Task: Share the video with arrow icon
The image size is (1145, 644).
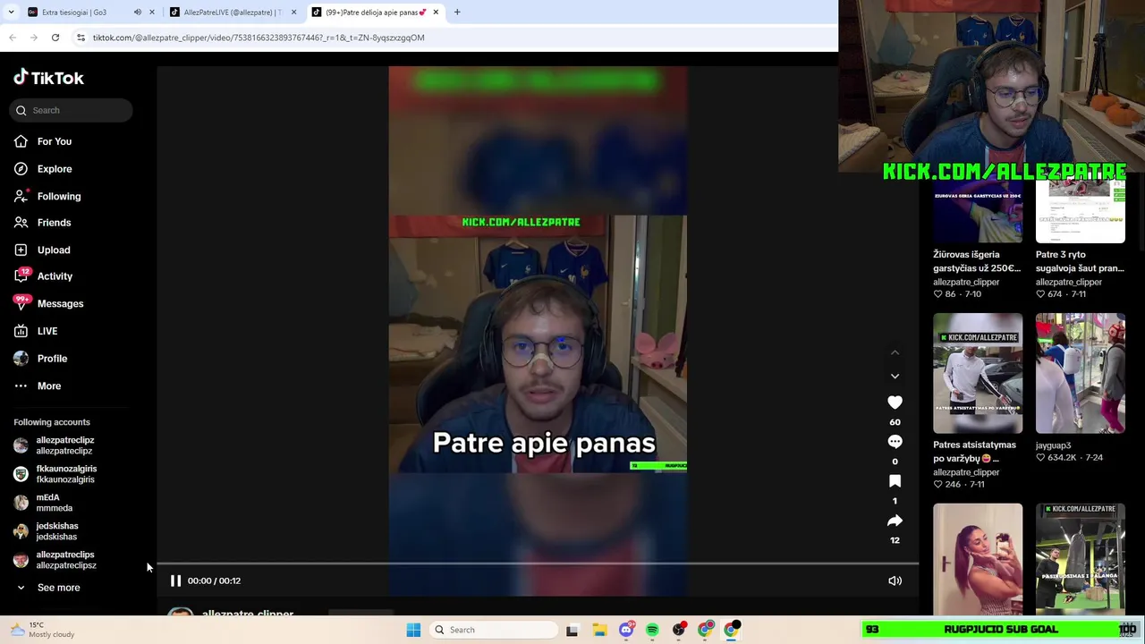Action: coord(895,521)
